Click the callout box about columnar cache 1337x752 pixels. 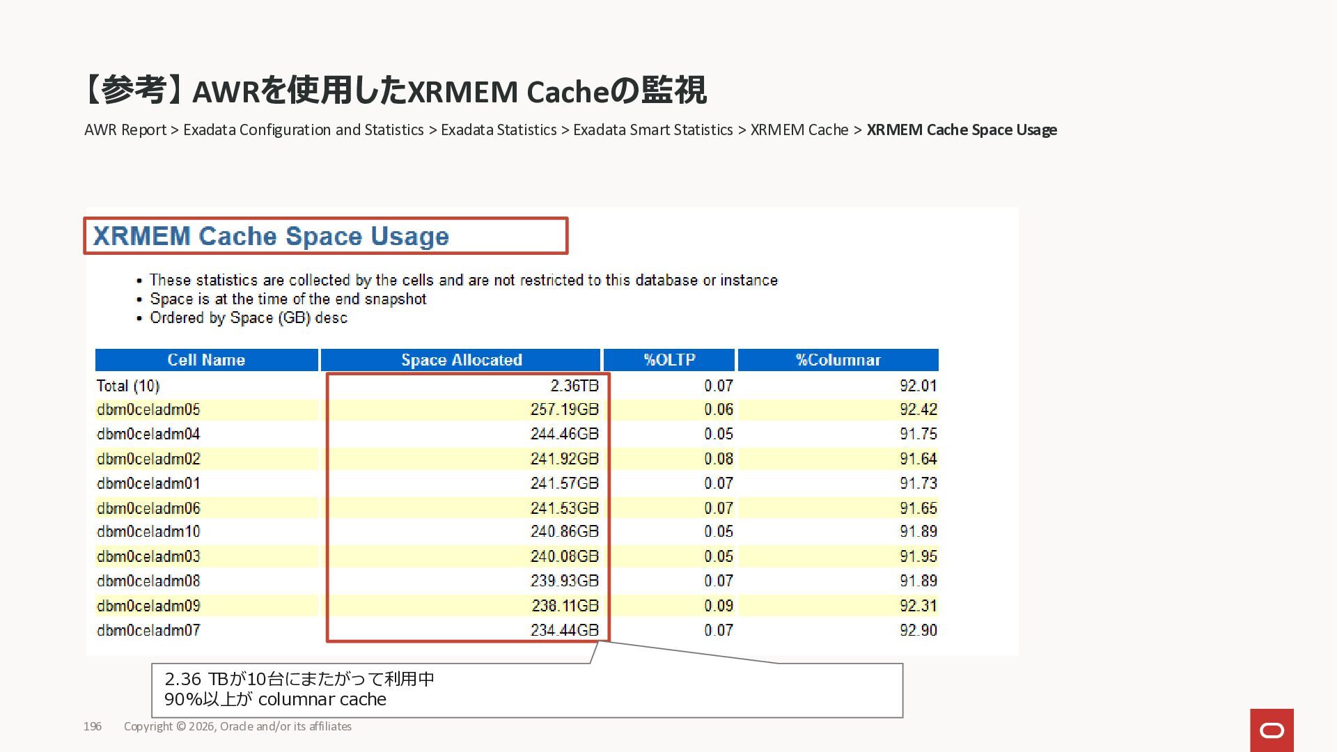click(526, 689)
